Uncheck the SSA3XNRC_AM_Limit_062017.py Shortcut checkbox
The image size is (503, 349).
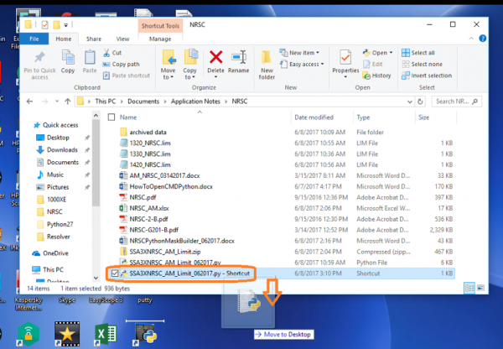click(114, 273)
